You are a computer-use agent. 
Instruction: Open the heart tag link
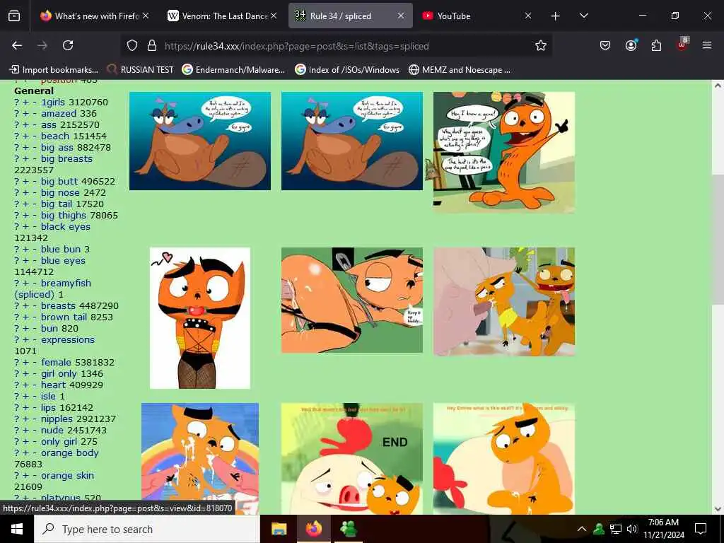pyautogui.click(x=54, y=385)
